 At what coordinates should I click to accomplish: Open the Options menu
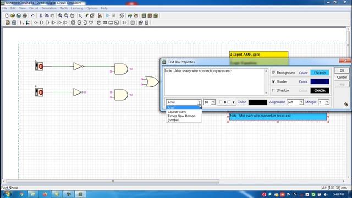(92, 8)
